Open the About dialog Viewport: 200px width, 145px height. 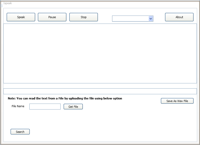(x=179, y=17)
